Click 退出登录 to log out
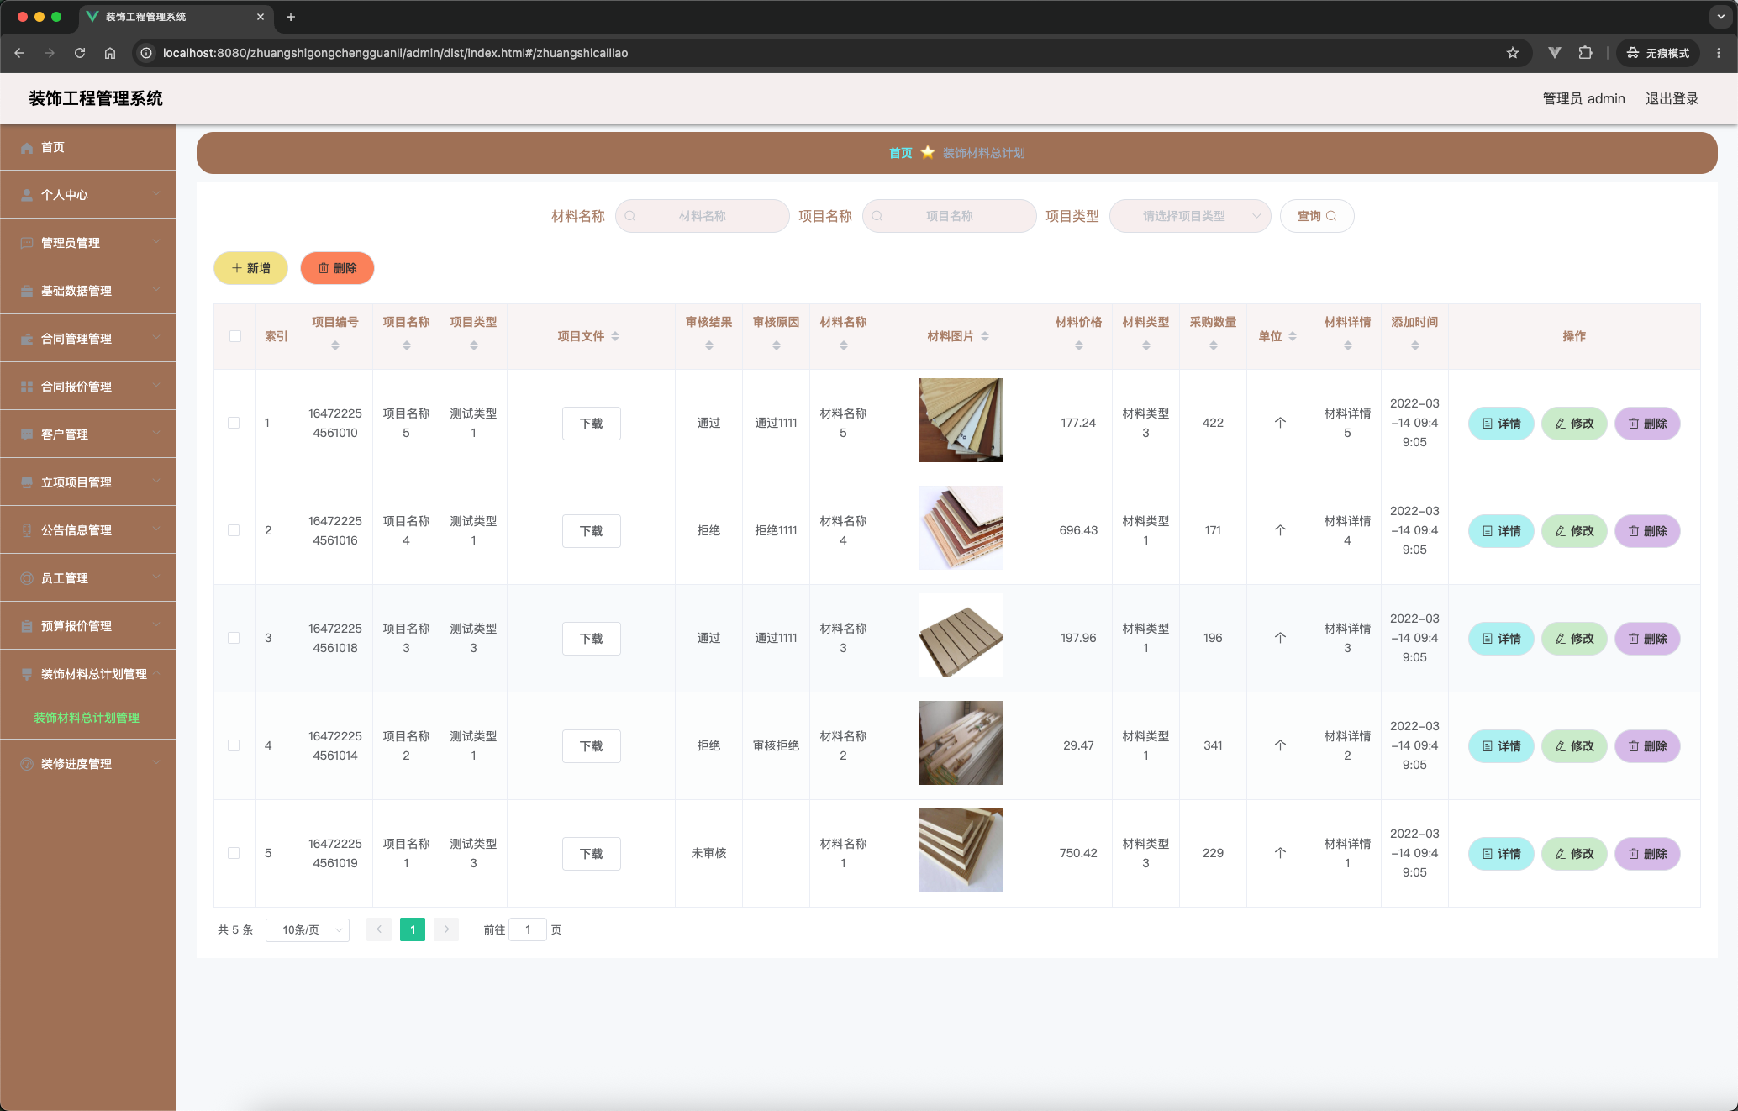Viewport: 1738px width, 1111px height. coord(1672,98)
